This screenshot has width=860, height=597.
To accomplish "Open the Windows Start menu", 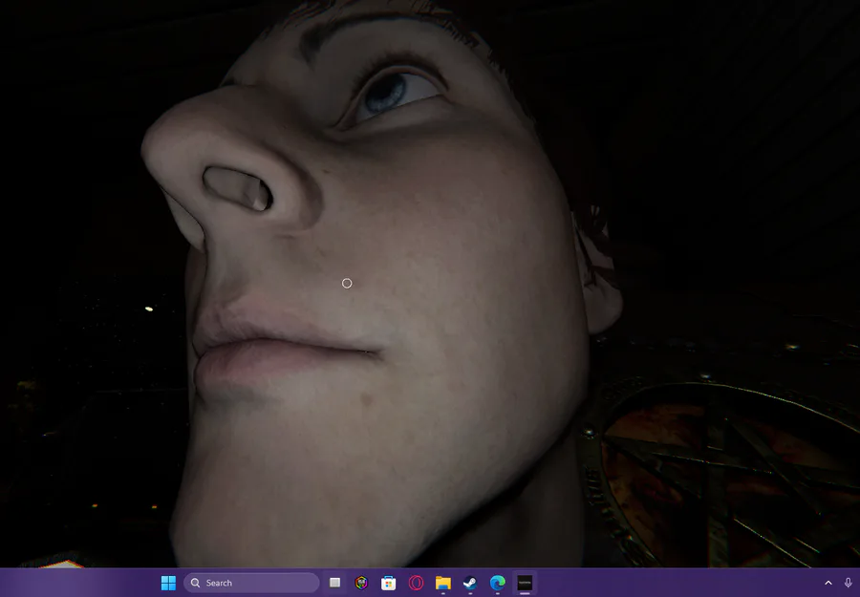I will pyautogui.click(x=168, y=583).
